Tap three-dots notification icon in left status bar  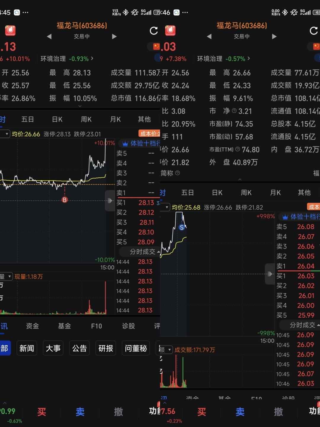click(x=25, y=12)
